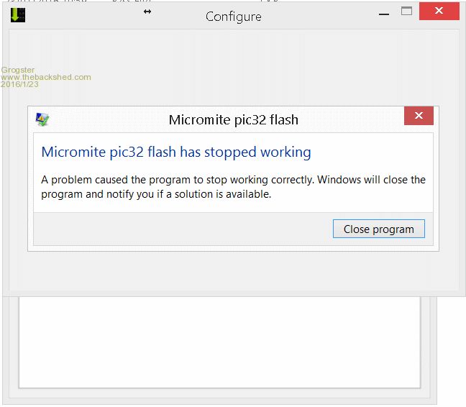Image resolution: width=466 pixels, height=407 pixels.
Task: Click the empty gray Configure area below the dialog
Action: (x=230, y=272)
